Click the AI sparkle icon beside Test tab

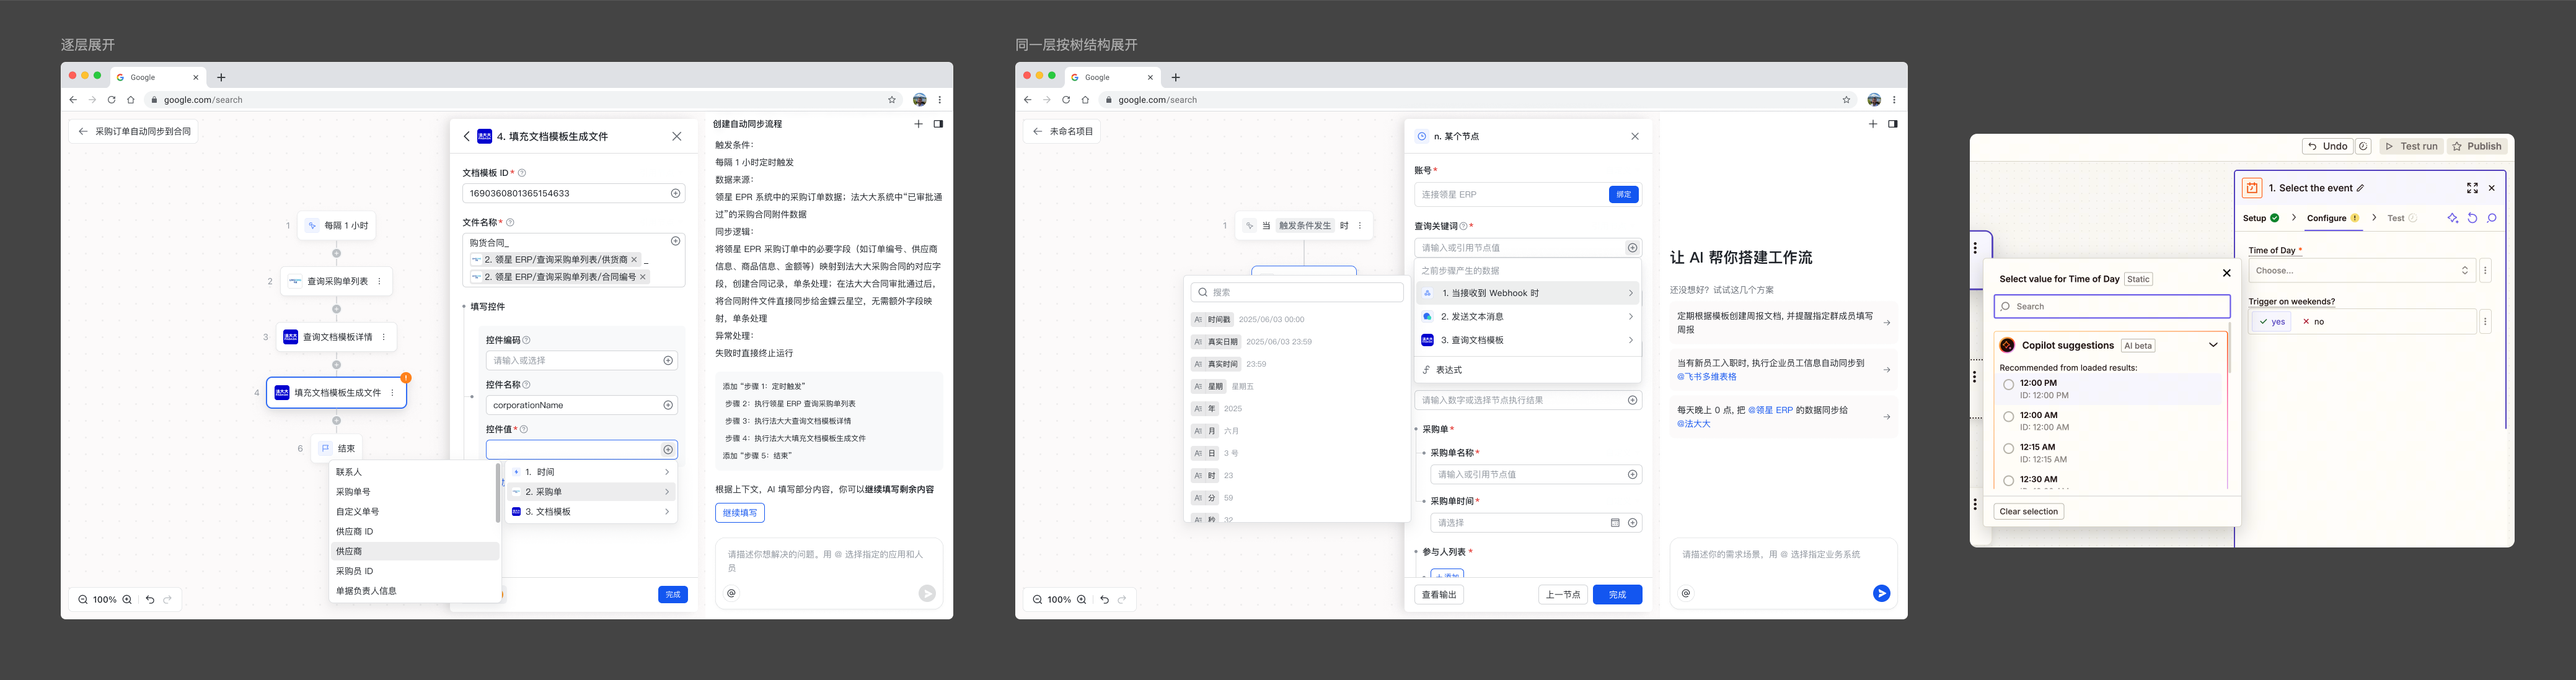pos(2452,219)
